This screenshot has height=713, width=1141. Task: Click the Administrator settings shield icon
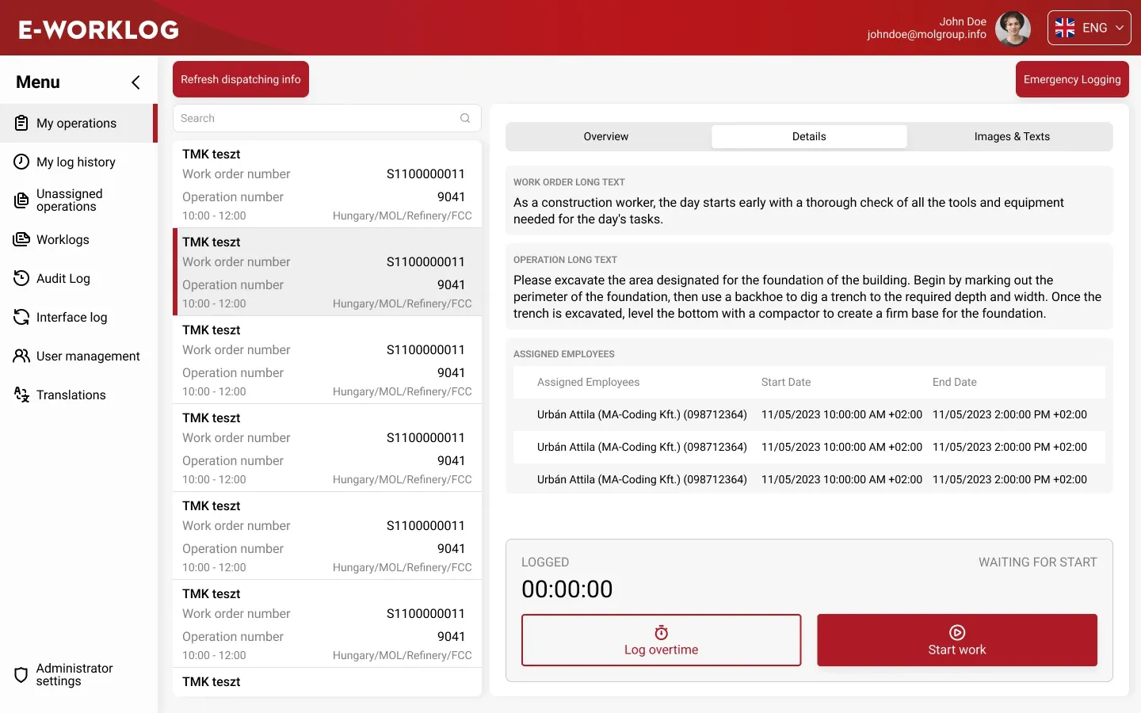point(21,675)
